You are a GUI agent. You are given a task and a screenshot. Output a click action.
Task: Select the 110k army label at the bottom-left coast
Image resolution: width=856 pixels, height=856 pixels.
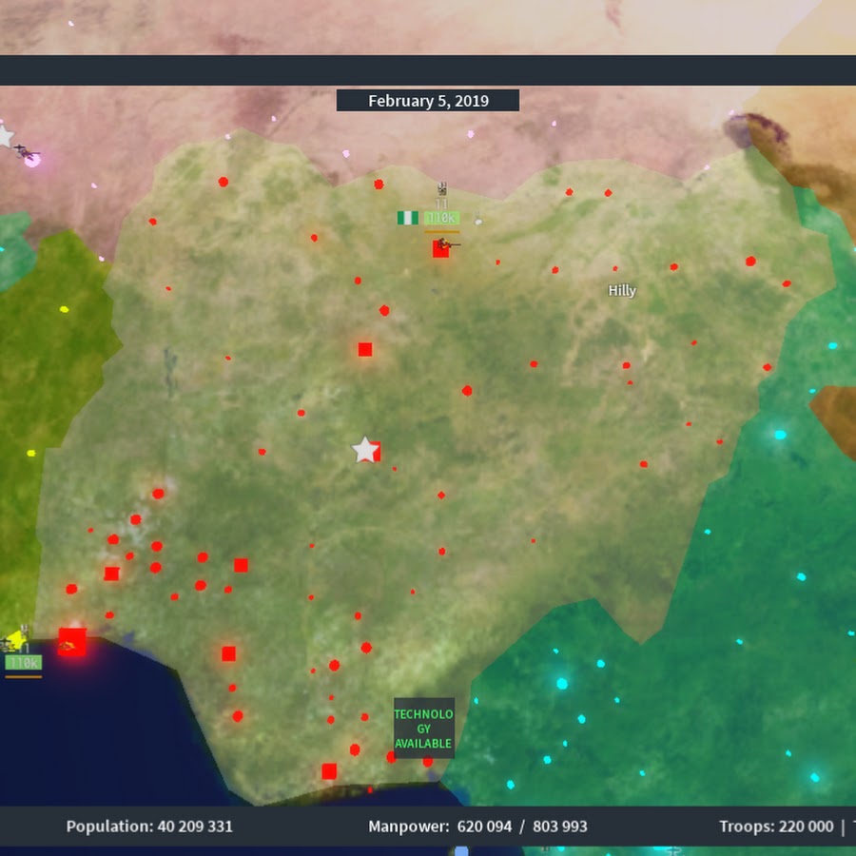coord(24,662)
